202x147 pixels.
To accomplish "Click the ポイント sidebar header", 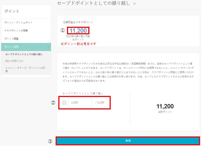I will 12,11.
